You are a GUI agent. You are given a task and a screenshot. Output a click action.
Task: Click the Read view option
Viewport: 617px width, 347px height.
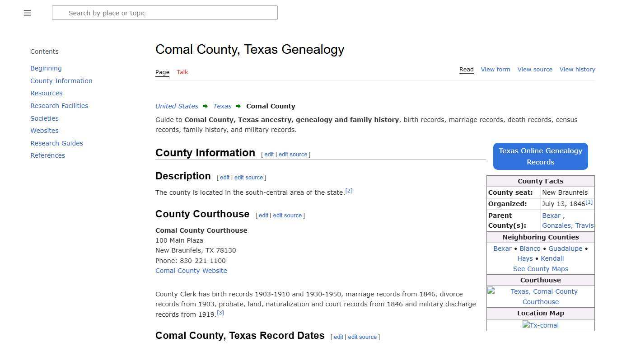tap(466, 69)
